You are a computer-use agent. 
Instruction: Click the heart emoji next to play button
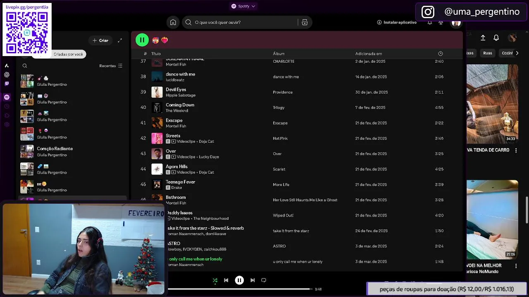coord(164,40)
